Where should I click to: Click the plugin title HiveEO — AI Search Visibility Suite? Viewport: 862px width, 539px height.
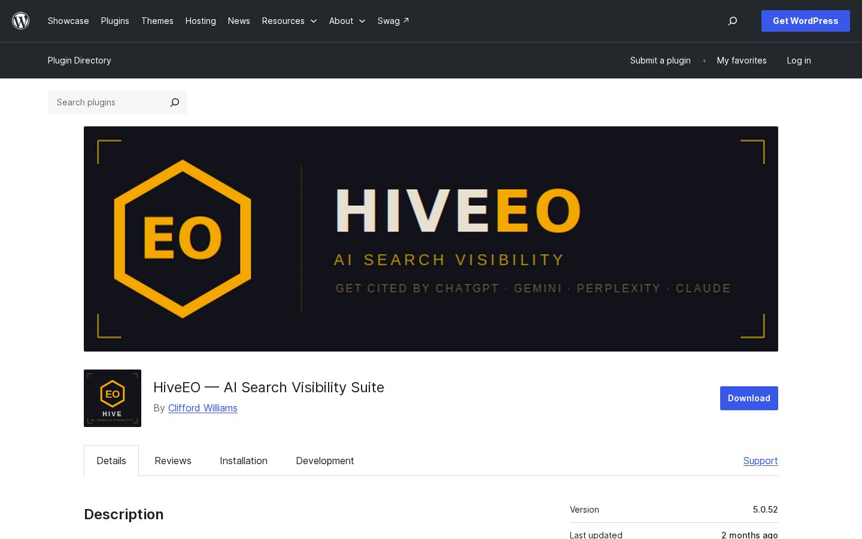[x=269, y=387]
